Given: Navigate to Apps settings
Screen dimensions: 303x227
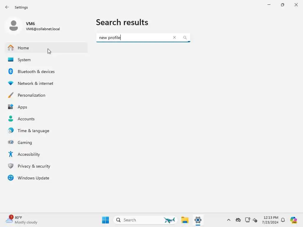Looking at the screenshot, I should coord(46,107).
